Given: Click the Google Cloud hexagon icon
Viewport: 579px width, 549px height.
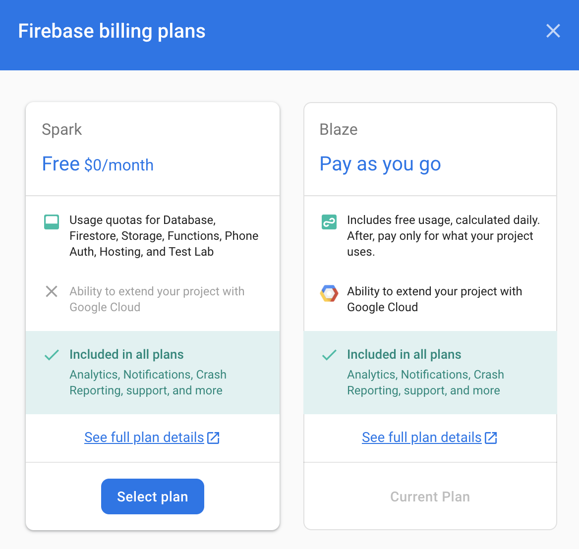Looking at the screenshot, I should coord(329,293).
